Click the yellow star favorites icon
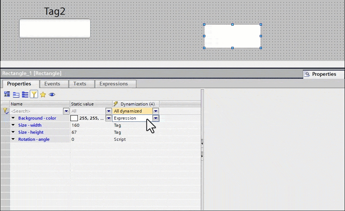 (43, 94)
